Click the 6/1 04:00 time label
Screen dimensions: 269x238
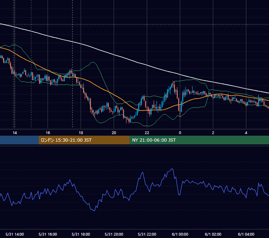click(x=246, y=234)
